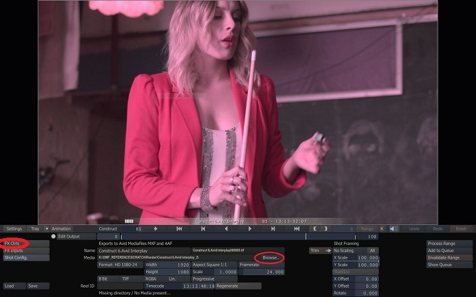Click the Regenerate timecode button

[x=238, y=286]
